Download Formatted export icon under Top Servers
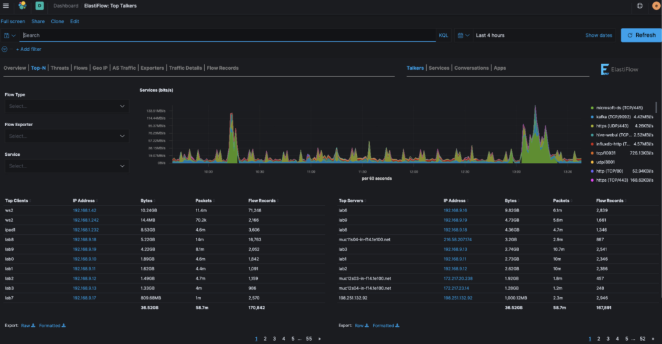662x344 pixels. click(398, 325)
